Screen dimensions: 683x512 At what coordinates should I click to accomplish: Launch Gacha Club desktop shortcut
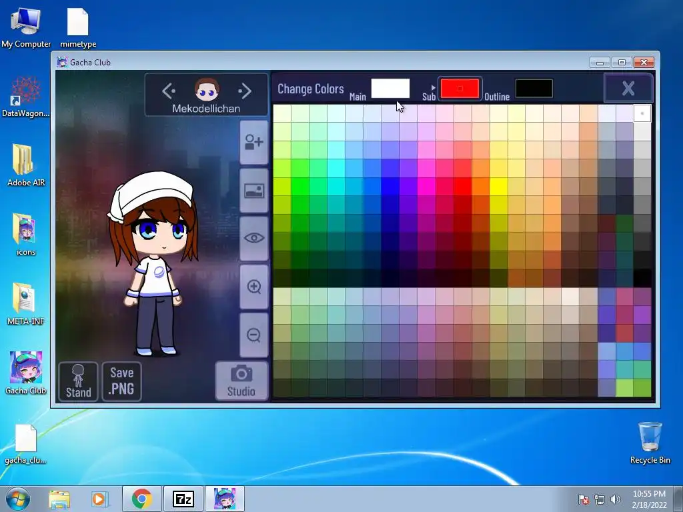pyautogui.click(x=26, y=373)
